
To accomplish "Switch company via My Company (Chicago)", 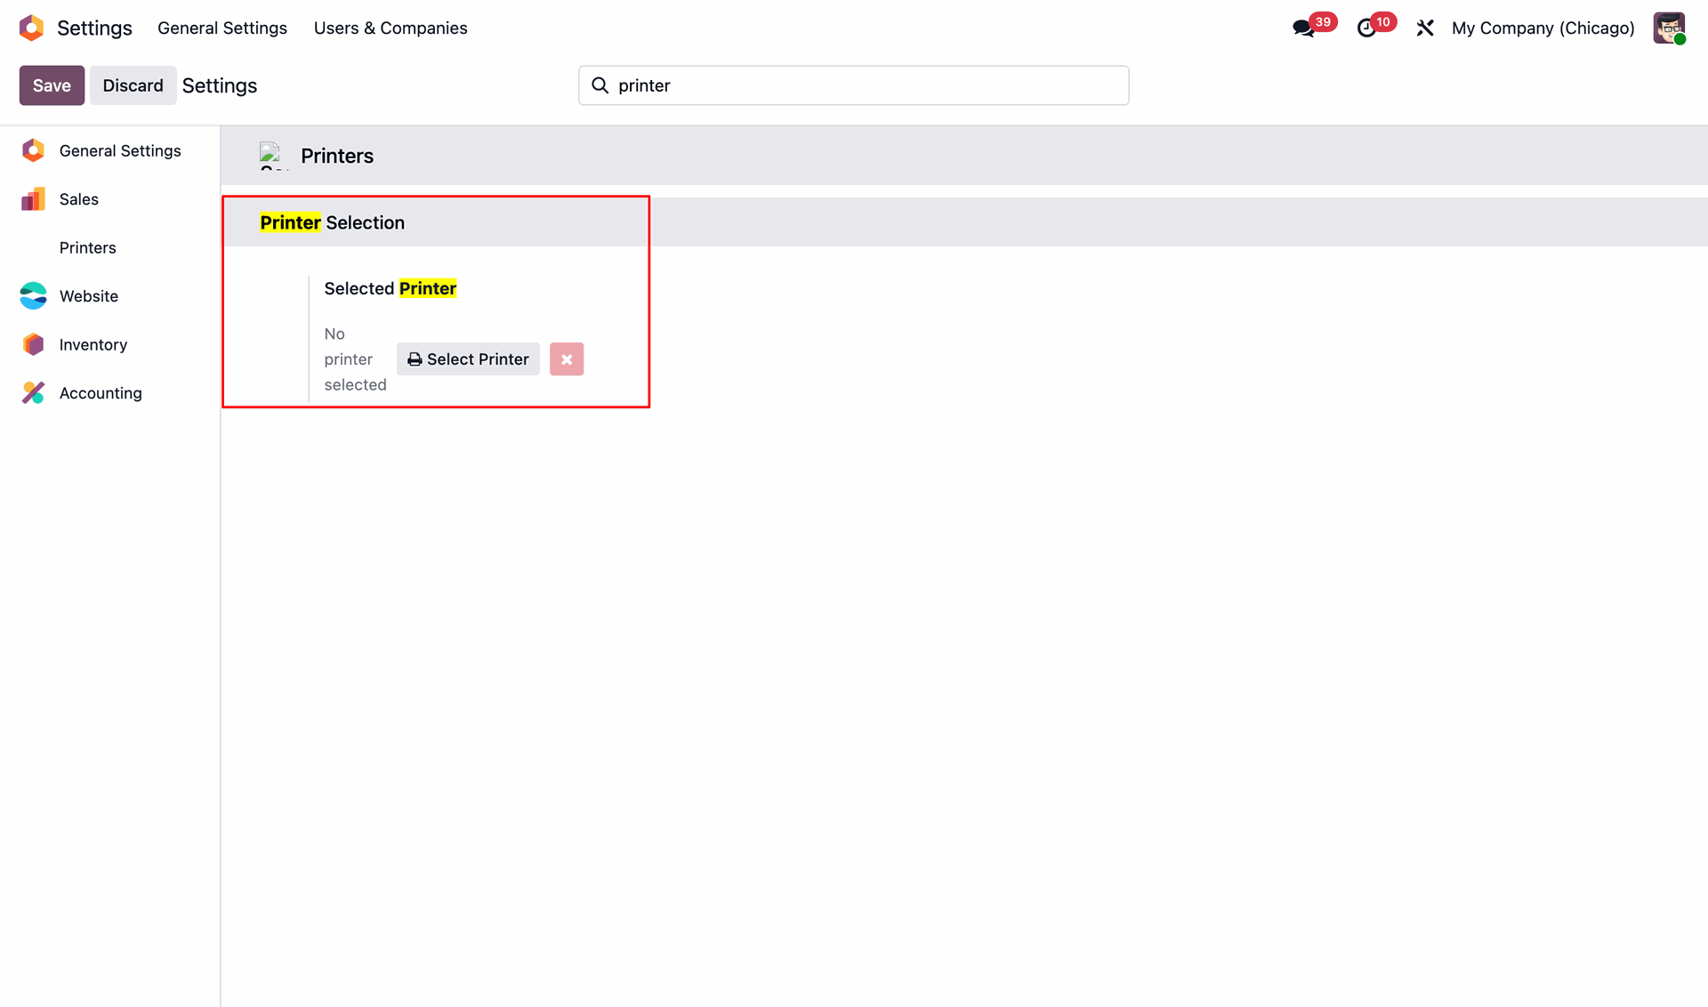I will click(1543, 28).
